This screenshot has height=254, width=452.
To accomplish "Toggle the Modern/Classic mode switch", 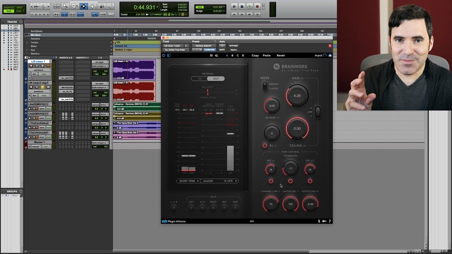I will tap(265, 86).
